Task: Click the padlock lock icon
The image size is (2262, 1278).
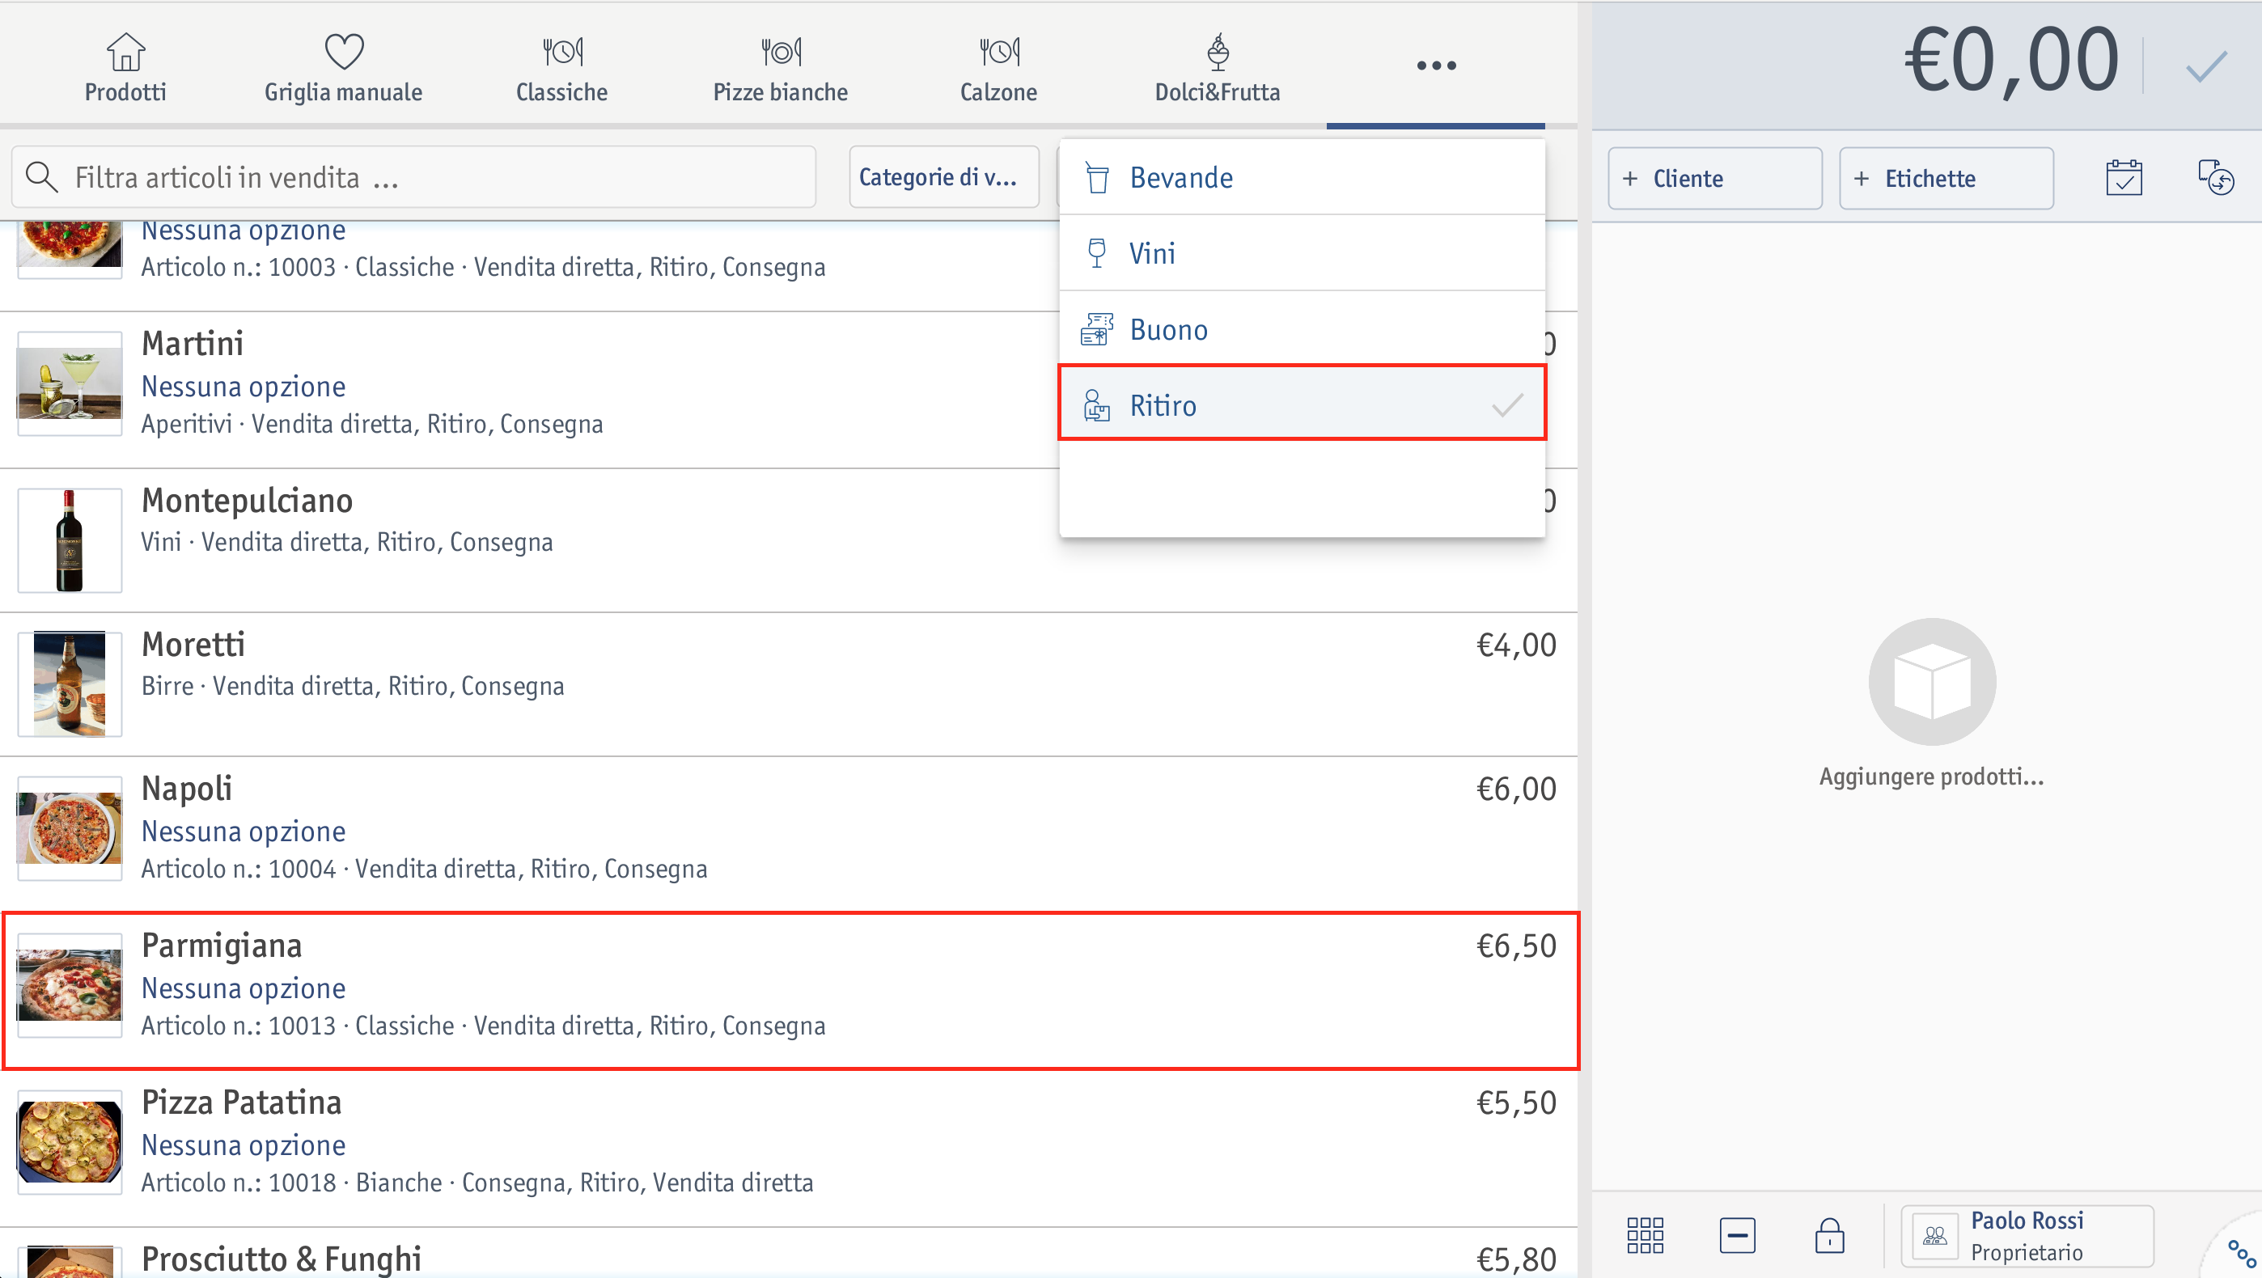Action: pyautogui.click(x=1829, y=1235)
